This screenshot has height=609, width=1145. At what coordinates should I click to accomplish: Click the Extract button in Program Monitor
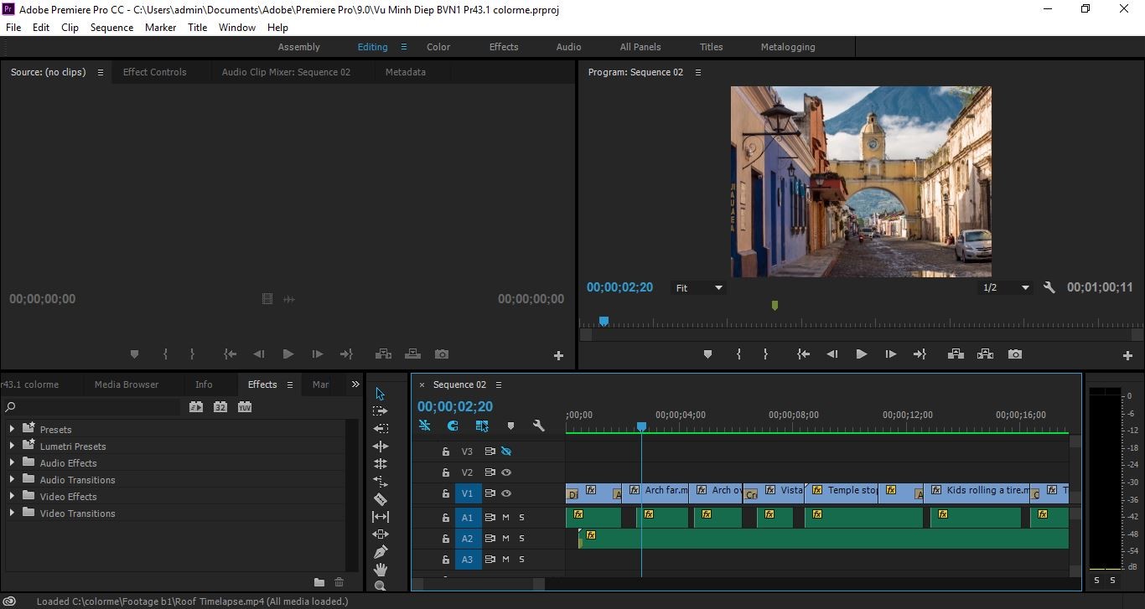pyautogui.click(x=985, y=354)
